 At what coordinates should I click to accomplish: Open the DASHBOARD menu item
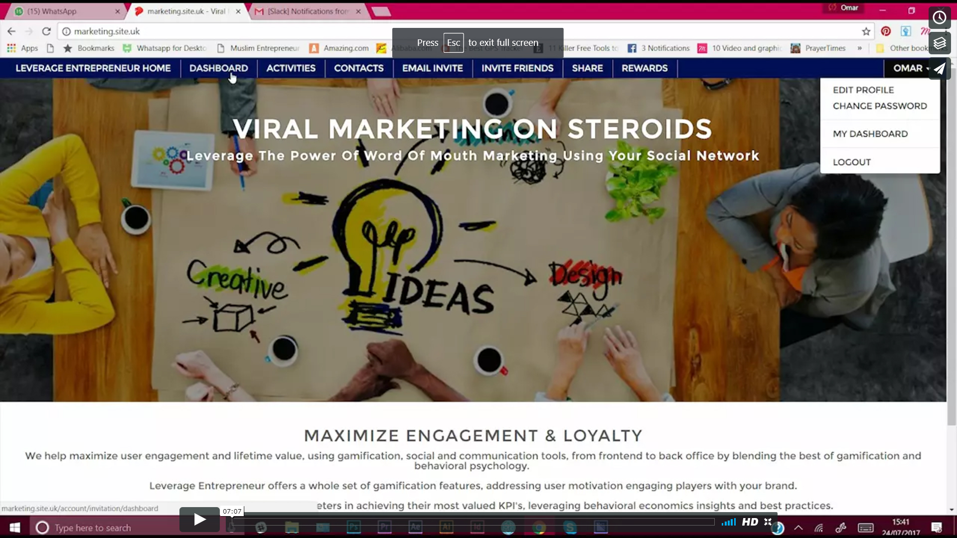[218, 68]
